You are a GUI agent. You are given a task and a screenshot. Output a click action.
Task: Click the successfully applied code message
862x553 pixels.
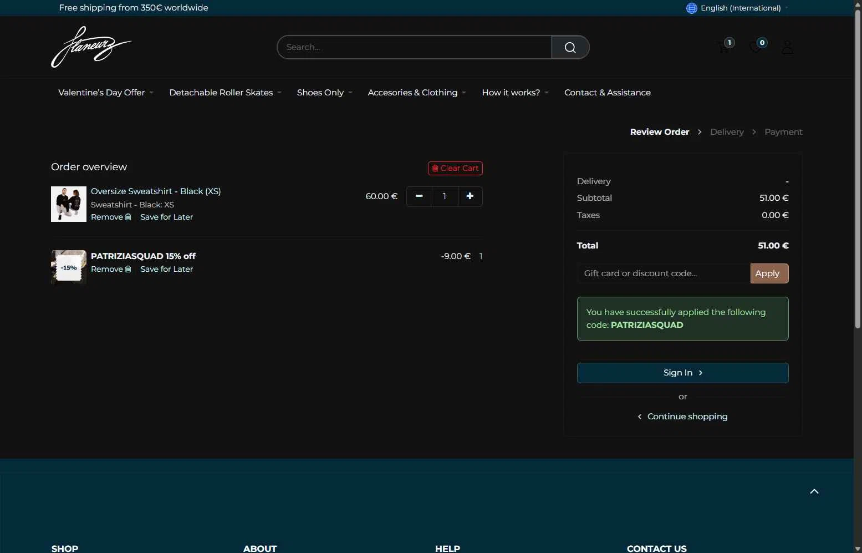[682, 318]
